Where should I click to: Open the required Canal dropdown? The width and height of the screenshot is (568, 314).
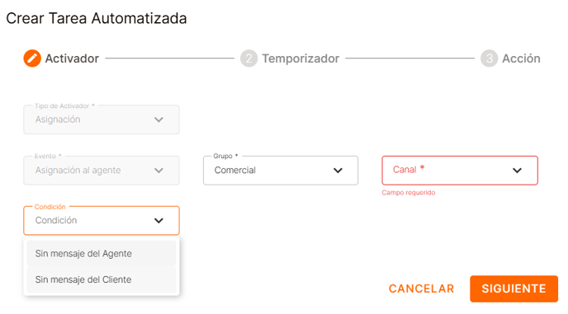tap(460, 171)
